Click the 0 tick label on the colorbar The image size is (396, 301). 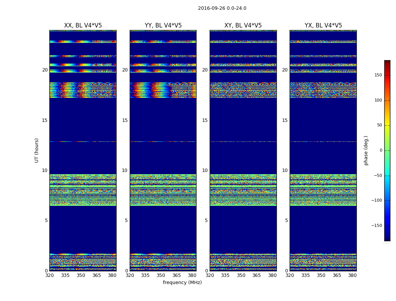click(x=381, y=150)
